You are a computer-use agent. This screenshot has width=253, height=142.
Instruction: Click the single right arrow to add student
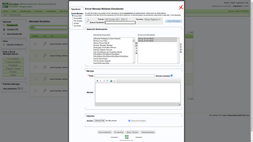point(136,48)
